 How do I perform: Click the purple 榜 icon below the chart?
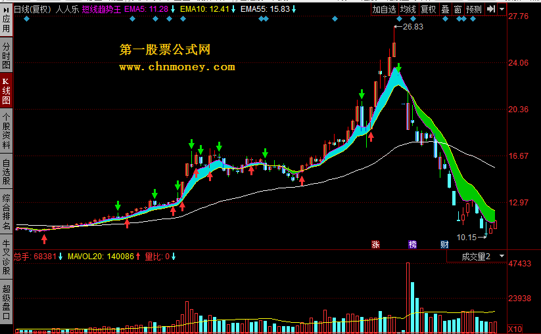coord(412,245)
